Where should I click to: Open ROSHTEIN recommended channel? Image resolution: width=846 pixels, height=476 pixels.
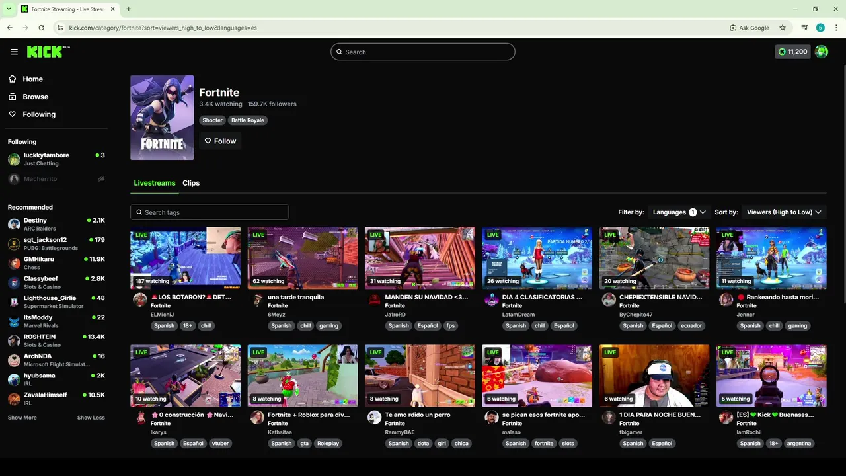tap(56, 340)
